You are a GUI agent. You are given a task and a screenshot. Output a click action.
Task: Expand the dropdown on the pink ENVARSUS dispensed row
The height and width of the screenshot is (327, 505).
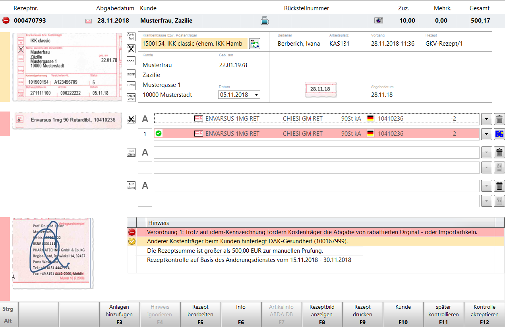(486, 134)
